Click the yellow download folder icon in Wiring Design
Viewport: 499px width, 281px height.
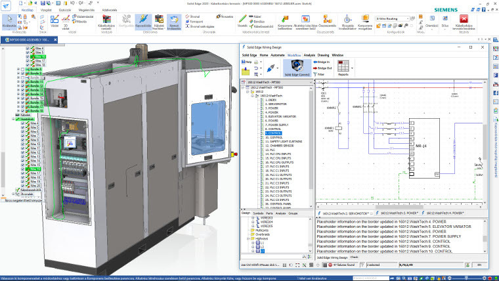tap(246, 71)
